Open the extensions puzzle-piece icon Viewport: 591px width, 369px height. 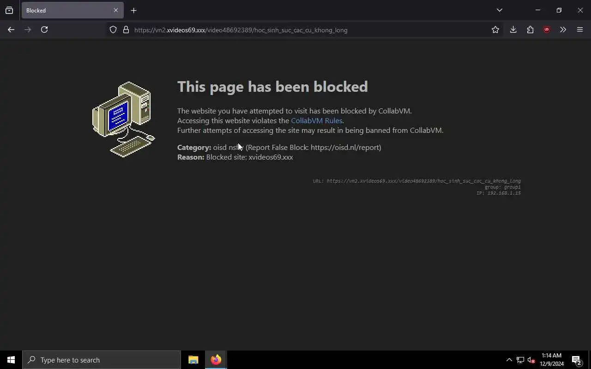tap(530, 30)
